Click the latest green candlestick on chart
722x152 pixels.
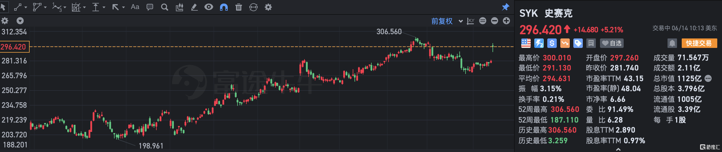(x=493, y=47)
